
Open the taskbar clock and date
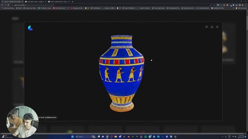click(241, 137)
